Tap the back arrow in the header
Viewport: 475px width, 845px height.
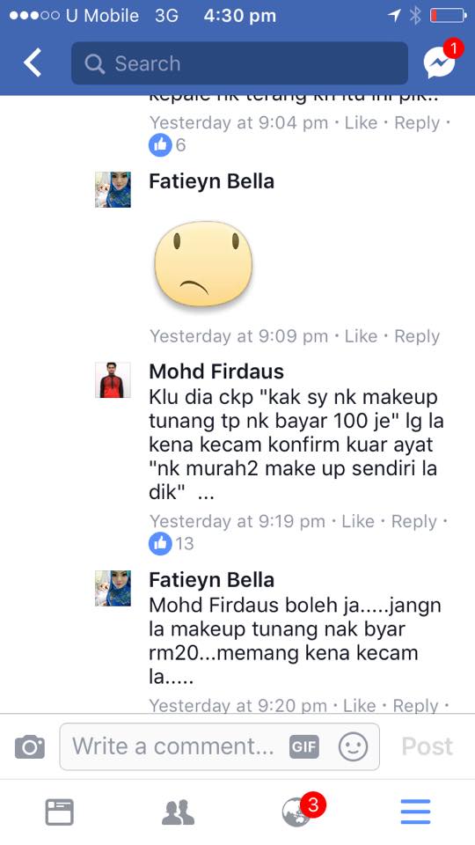coord(33,63)
